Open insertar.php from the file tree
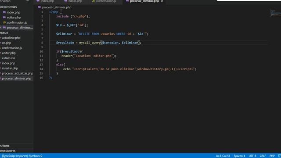281x158 pixels. point(10,68)
